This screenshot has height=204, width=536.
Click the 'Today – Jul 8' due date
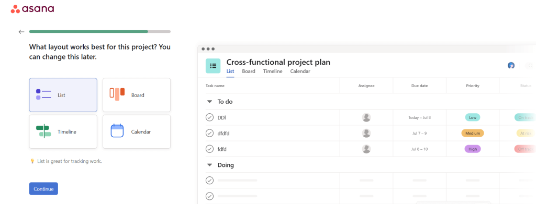(x=419, y=117)
